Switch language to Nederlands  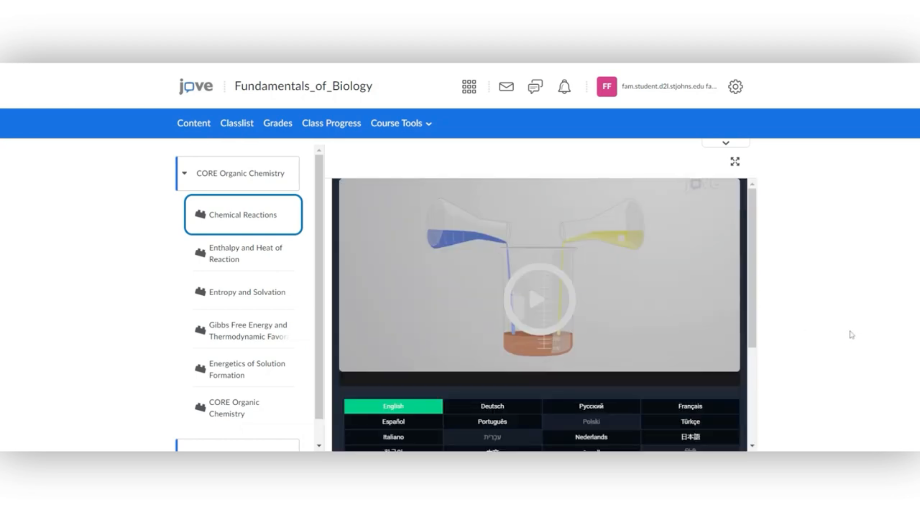coord(591,437)
